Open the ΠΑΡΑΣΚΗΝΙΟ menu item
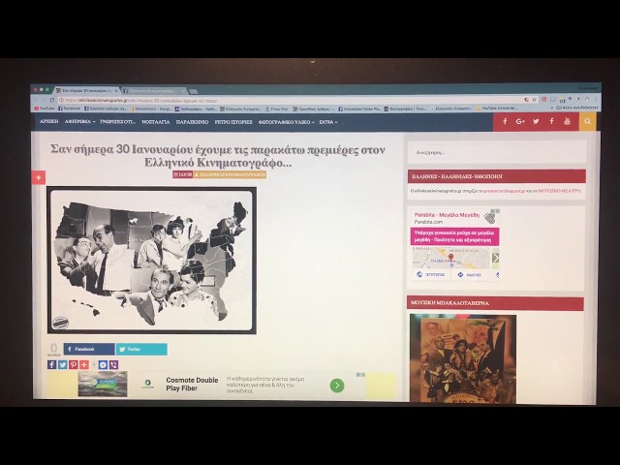Image resolution: width=620 pixels, height=465 pixels. pos(192,122)
